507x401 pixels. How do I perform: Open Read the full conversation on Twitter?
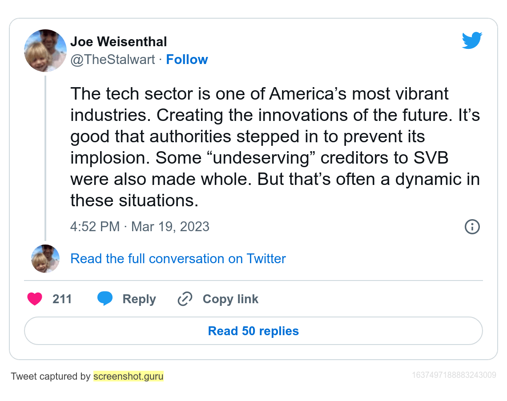[178, 258]
